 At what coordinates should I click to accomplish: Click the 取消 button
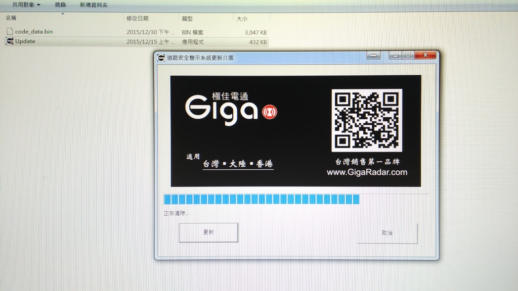click(x=387, y=233)
